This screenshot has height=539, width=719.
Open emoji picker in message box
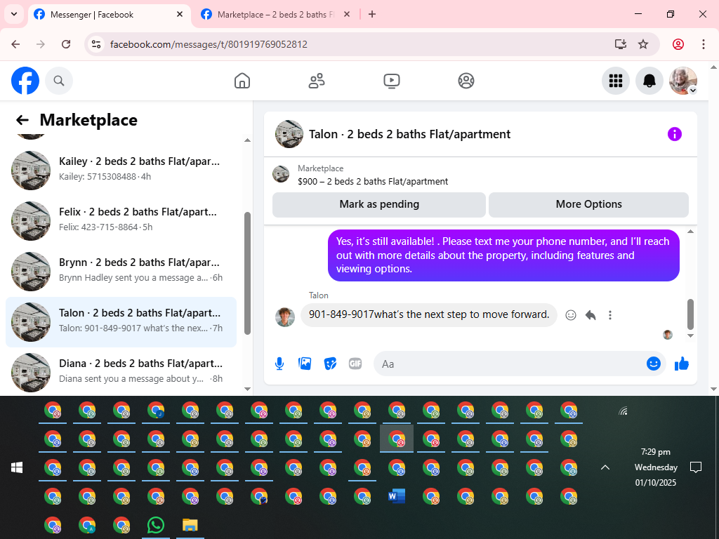pyautogui.click(x=654, y=364)
